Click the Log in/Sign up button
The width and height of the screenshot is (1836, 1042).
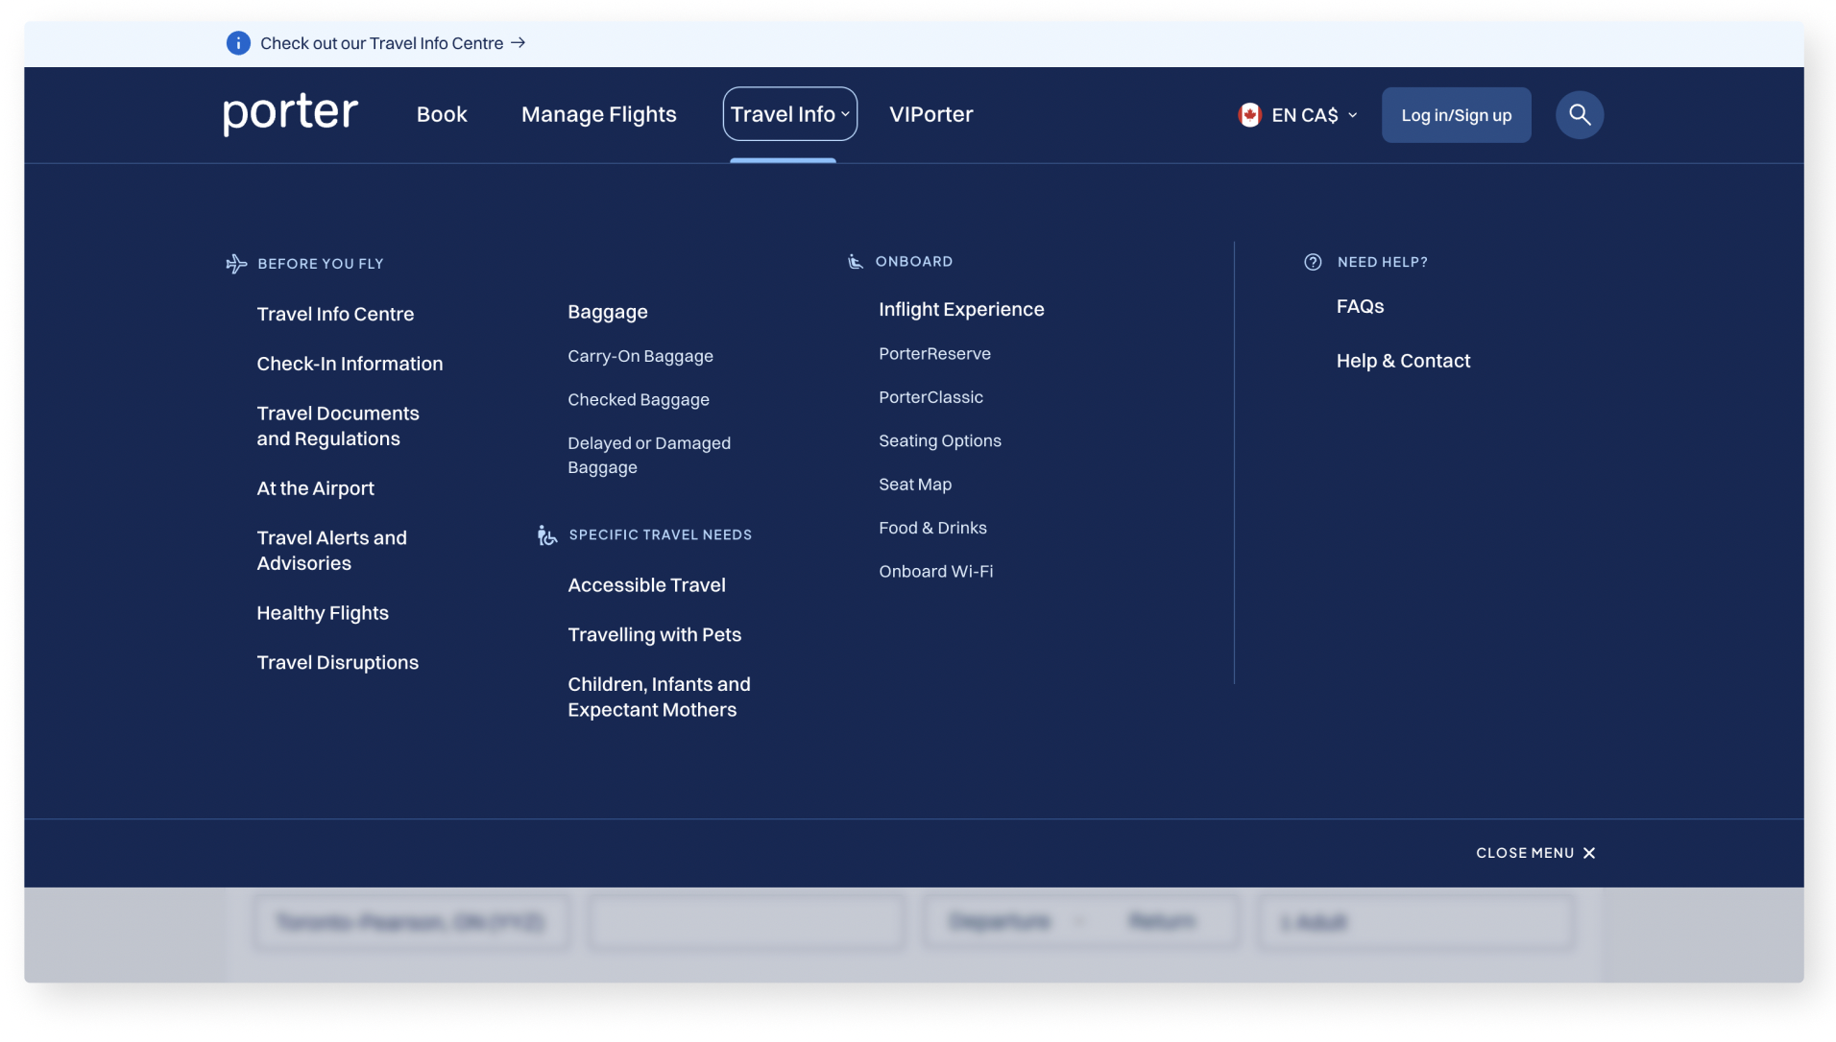pyautogui.click(x=1456, y=115)
